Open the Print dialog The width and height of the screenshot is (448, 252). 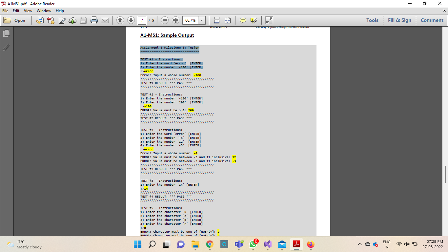coord(94,20)
